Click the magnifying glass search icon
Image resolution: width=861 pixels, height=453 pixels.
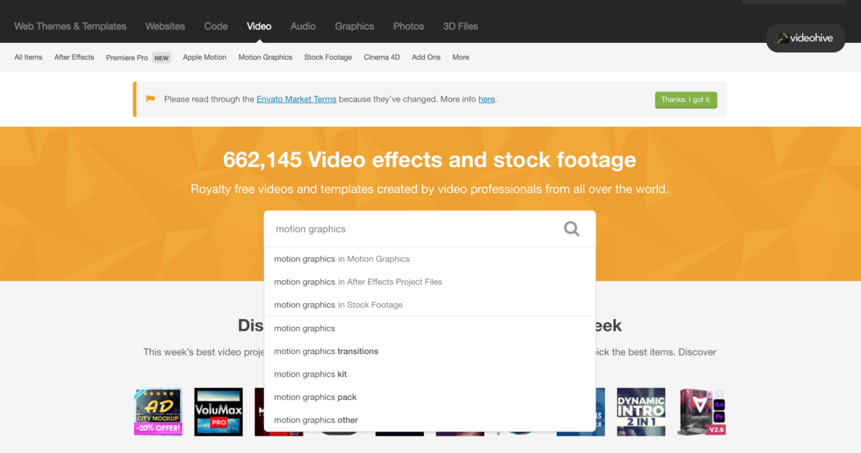coord(571,229)
